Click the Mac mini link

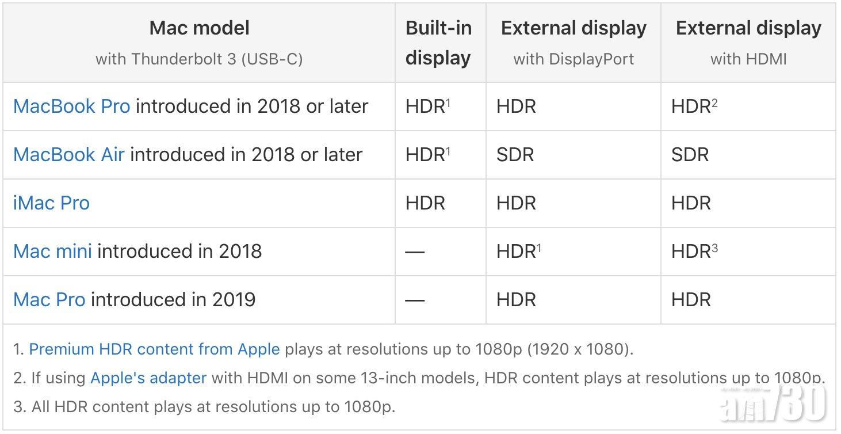52,252
